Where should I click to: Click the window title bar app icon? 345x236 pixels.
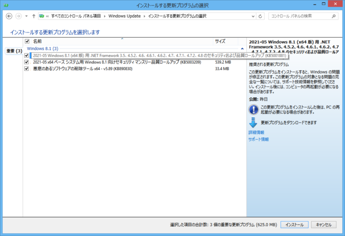(6, 5)
